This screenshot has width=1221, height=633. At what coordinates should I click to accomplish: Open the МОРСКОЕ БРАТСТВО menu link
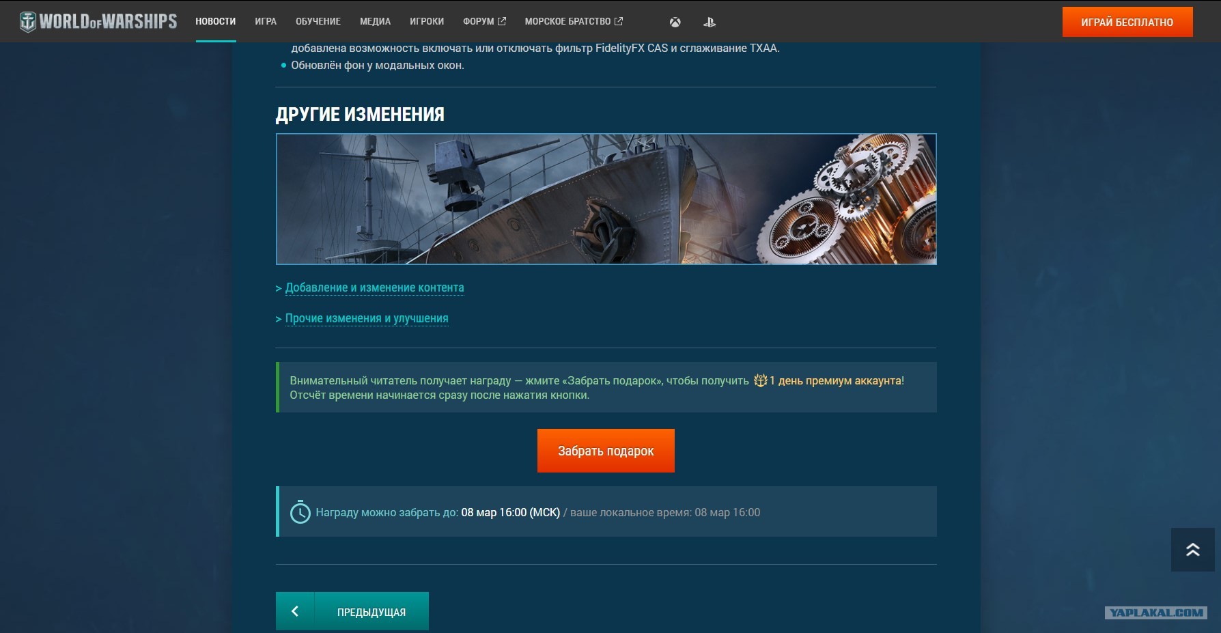(x=567, y=22)
